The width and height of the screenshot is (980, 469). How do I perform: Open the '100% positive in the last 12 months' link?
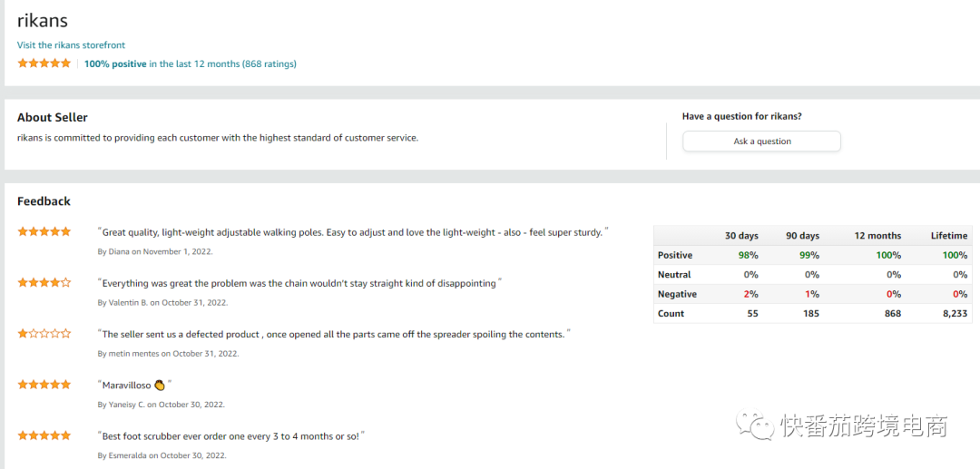point(191,64)
